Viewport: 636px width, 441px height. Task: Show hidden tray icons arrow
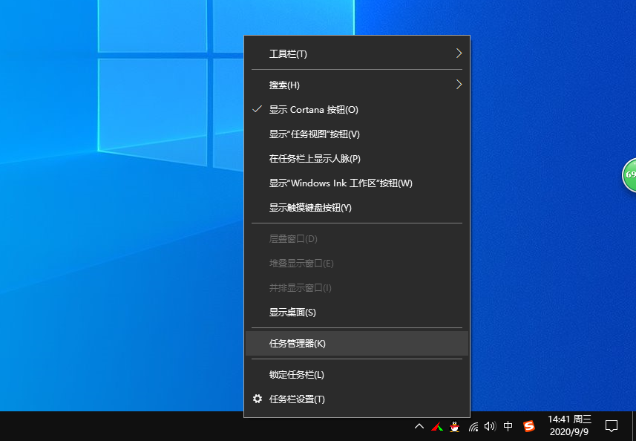[419, 426]
